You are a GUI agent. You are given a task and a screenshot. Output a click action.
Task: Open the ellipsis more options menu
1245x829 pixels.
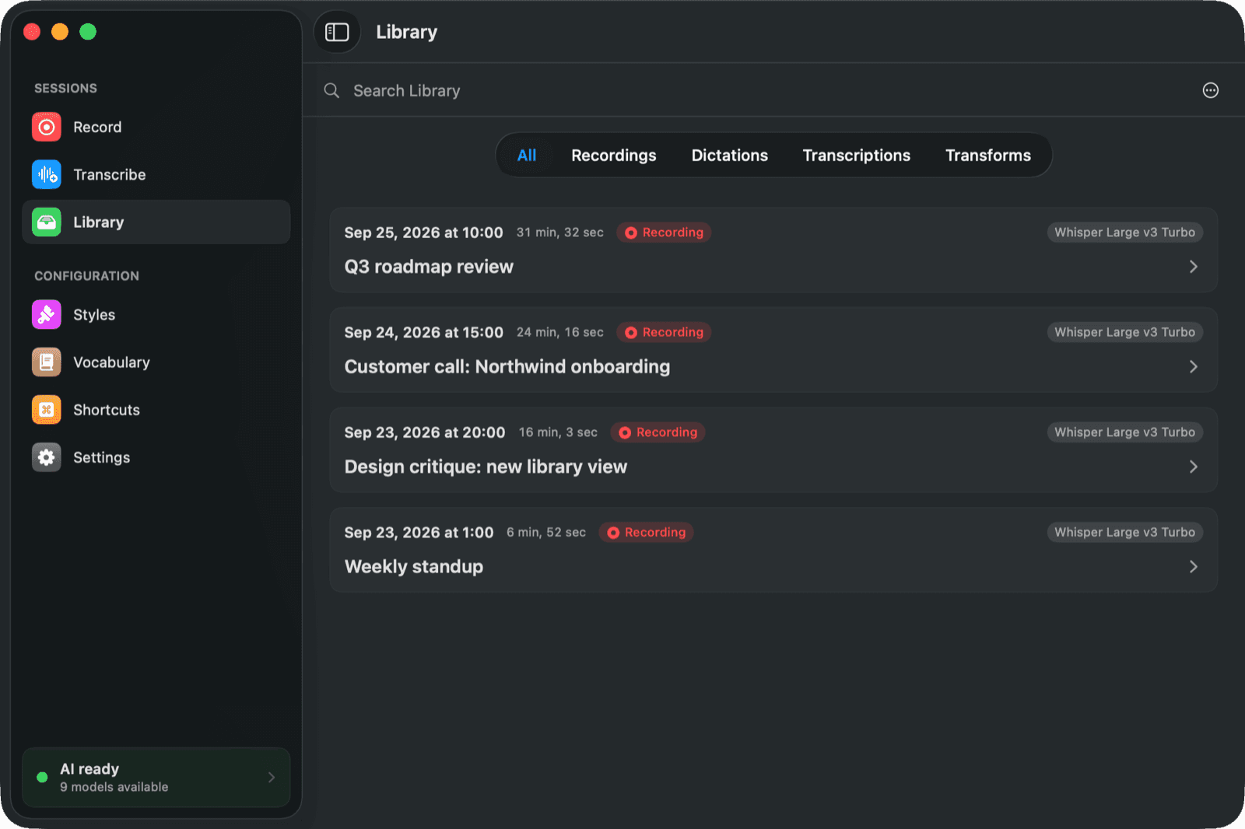pos(1211,90)
